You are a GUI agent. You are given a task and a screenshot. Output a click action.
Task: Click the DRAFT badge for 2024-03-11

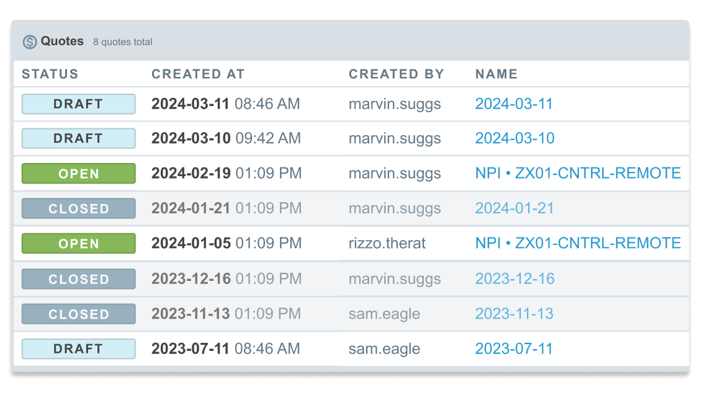(79, 104)
